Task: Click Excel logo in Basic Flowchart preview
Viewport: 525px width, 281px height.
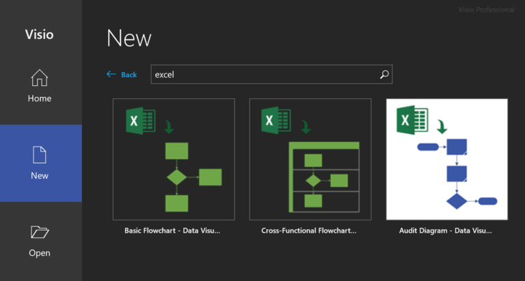Action: click(139, 121)
